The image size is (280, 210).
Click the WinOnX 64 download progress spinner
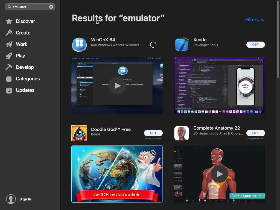coord(153,45)
